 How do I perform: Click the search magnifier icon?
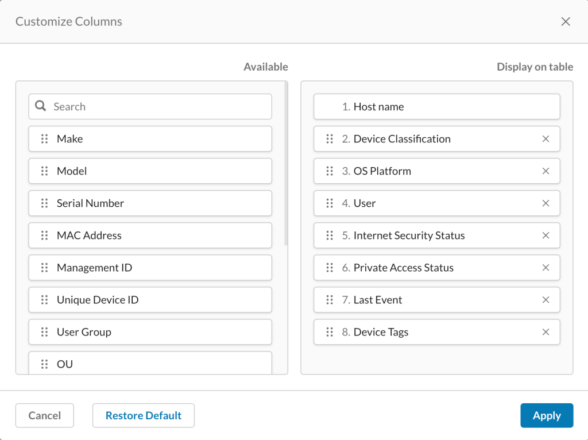(41, 106)
